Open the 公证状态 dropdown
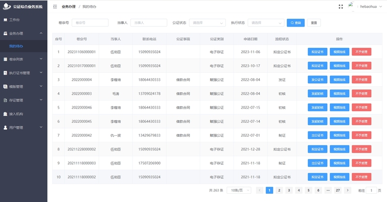 pyautogui.click(x=208, y=23)
